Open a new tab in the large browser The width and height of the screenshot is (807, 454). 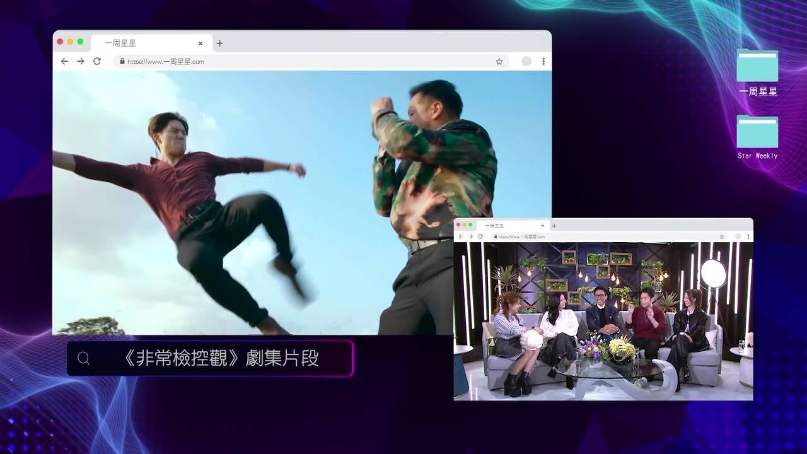219,44
